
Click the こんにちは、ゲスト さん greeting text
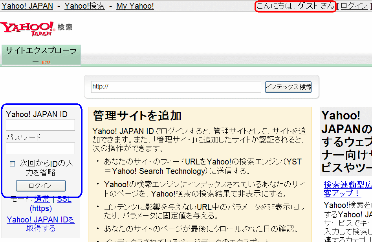[295, 6]
